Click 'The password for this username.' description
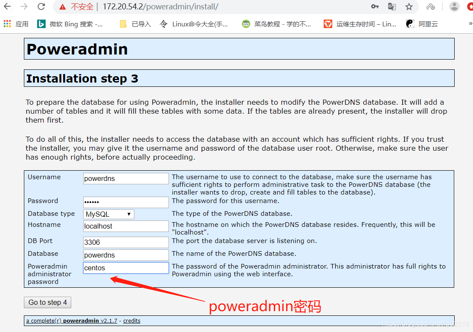Image resolution: width=473 pixels, height=332 pixels. point(226,201)
